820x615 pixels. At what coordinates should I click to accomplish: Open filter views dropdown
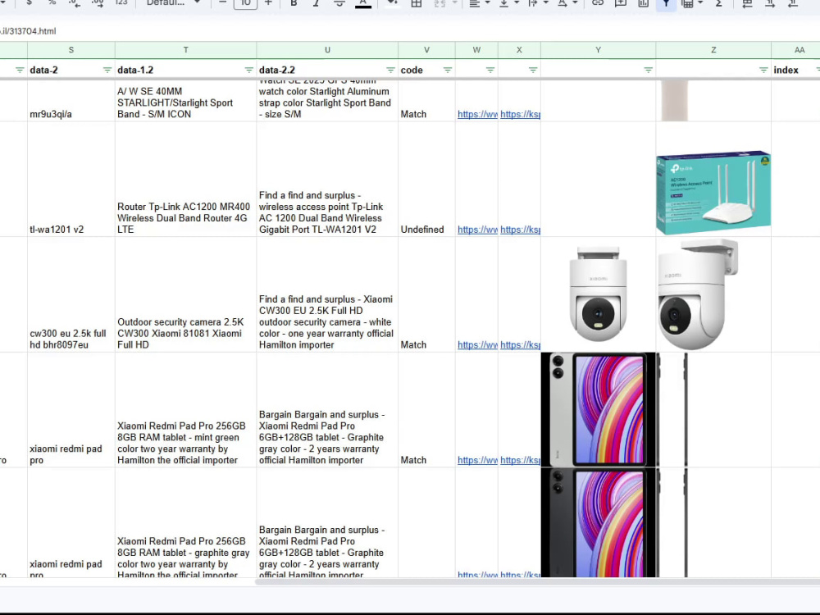tap(692, 3)
